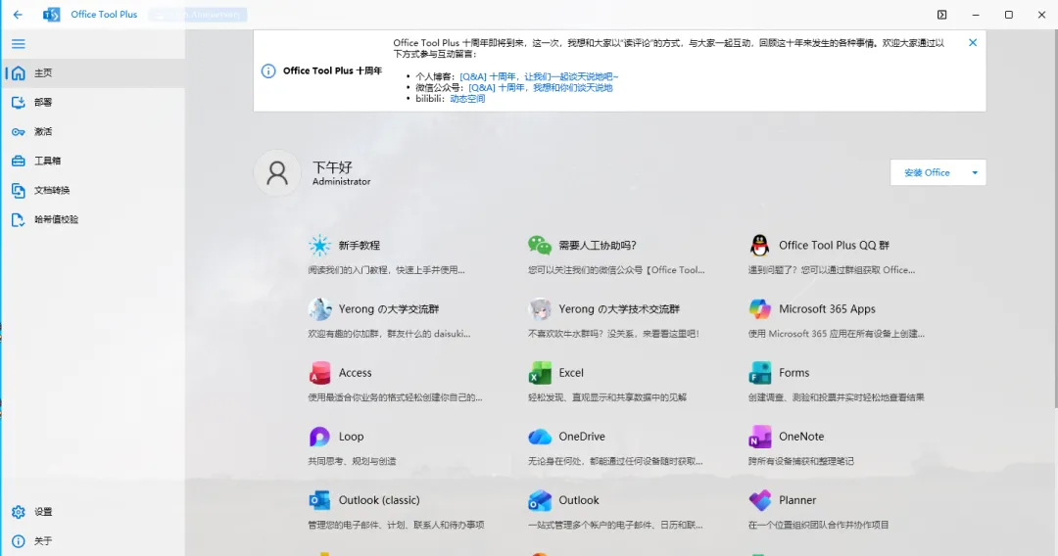
Task: Maximize the Office Tool Plus window
Action: pos(1009,15)
